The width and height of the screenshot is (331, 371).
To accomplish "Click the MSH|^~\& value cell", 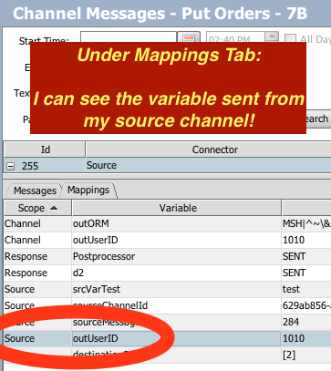I will pyautogui.click(x=306, y=224).
